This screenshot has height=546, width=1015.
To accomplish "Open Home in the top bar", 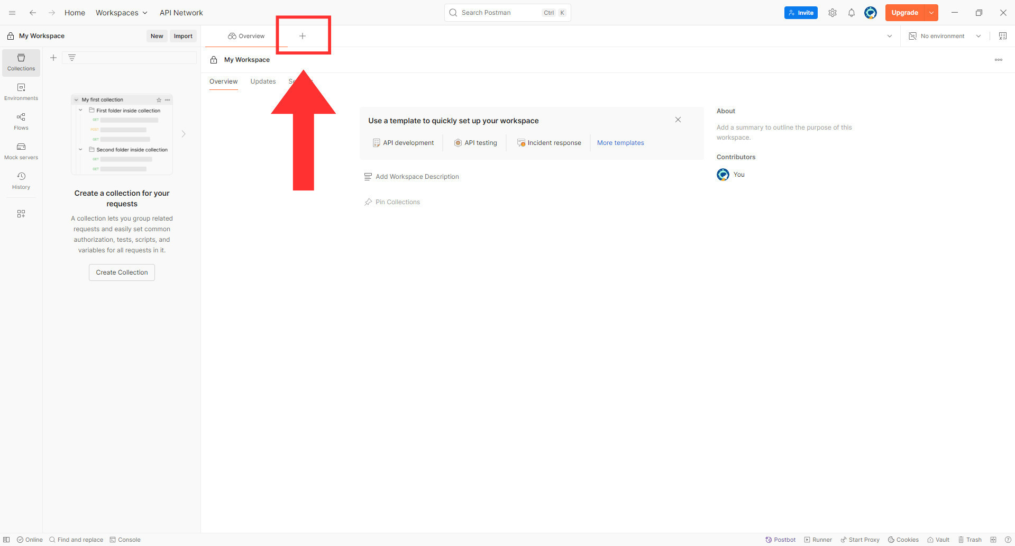I will pos(75,13).
